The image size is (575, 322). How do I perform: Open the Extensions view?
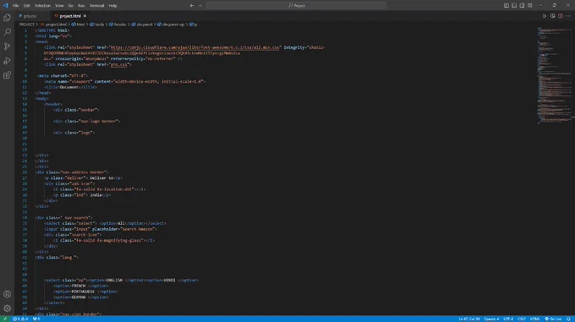click(x=7, y=75)
